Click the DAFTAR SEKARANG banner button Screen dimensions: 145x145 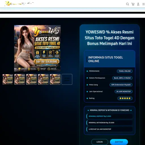click(x=46, y=61)
